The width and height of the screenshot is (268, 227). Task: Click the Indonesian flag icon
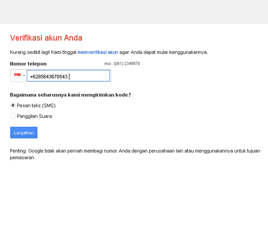[x=18, y=76]
